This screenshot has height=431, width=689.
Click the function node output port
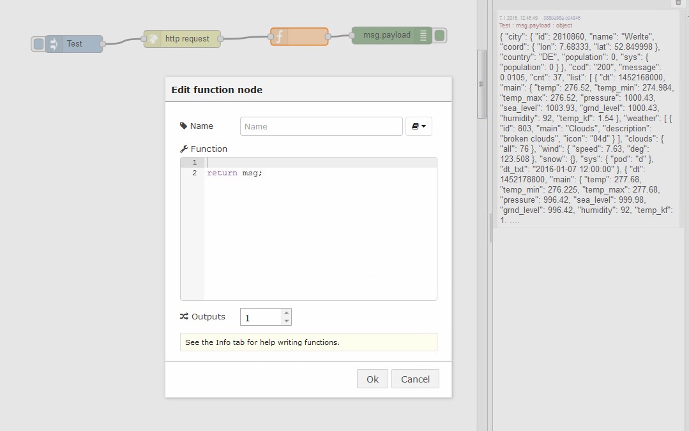click(328, 37)
